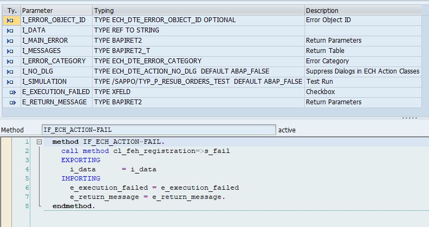This screenshot has width=429, height=227.
Task: Click description Return Parameters in I_MAIN_ERROR row
Action: click(334, 41)
